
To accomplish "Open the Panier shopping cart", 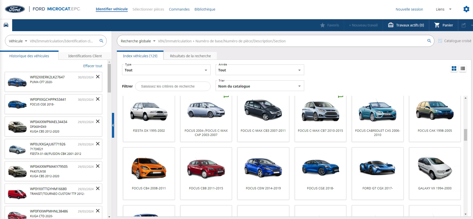I will (x=444, y=25).
